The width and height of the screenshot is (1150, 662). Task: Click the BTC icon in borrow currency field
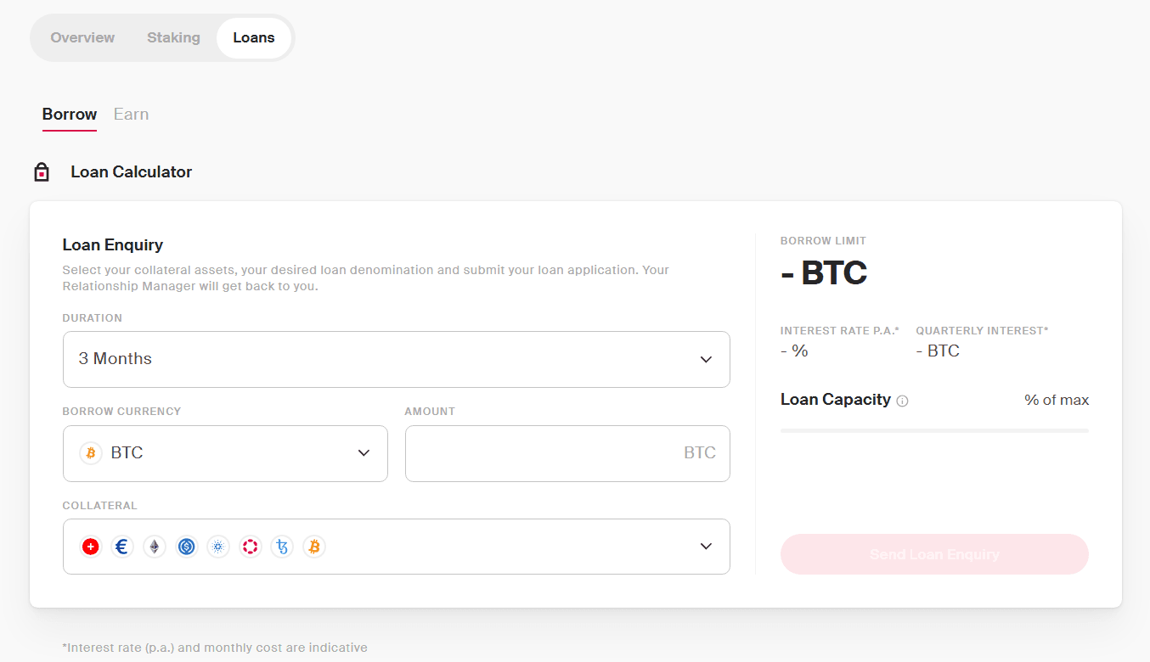(90, 452)
